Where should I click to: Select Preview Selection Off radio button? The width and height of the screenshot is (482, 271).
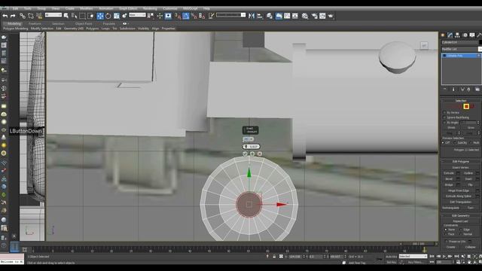444,142
